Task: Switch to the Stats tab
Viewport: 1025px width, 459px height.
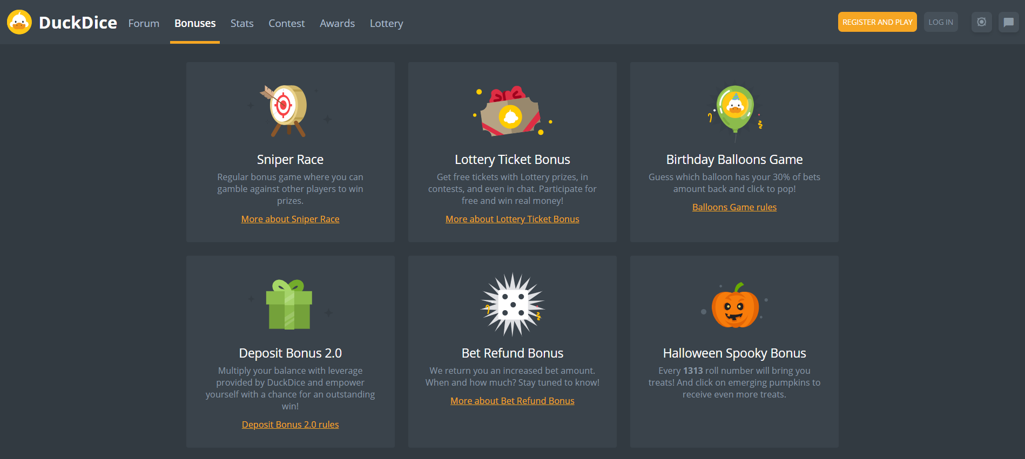Action: 242,23
